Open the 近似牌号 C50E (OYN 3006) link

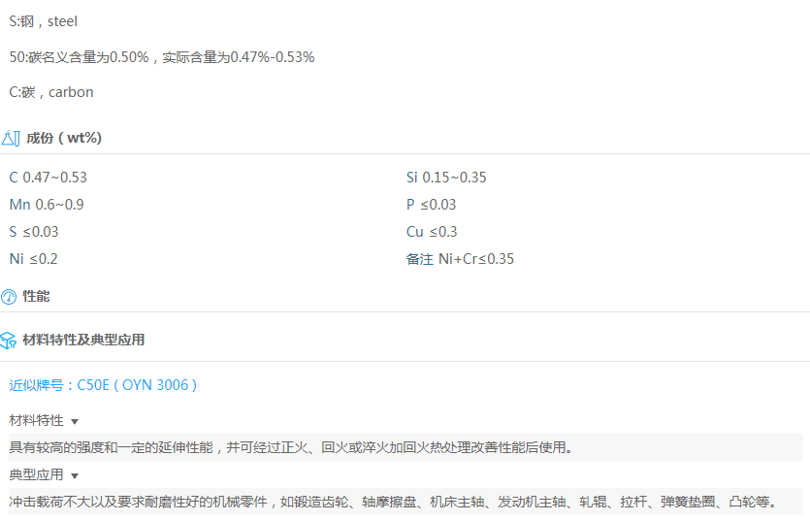click(103, 385)
